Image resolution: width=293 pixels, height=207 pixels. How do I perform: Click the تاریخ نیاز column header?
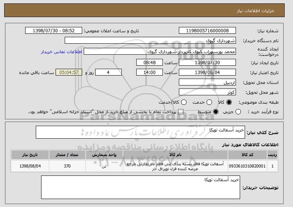[x=30, y=155]
